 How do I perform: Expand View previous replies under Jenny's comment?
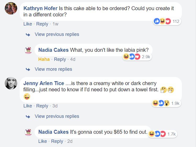coord(57,116)
